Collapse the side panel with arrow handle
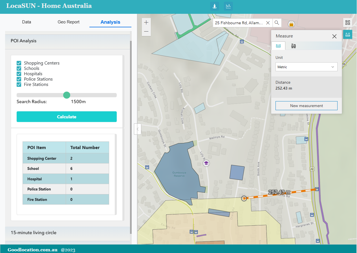This screenshot has width=357, height=253. [137, 129]
